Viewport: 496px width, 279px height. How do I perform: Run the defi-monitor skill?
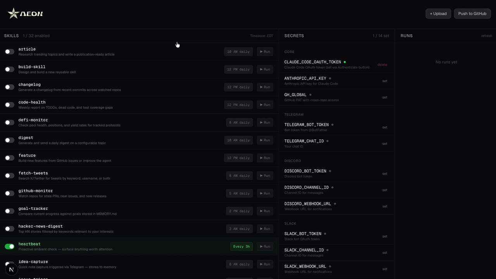(265, 122)
